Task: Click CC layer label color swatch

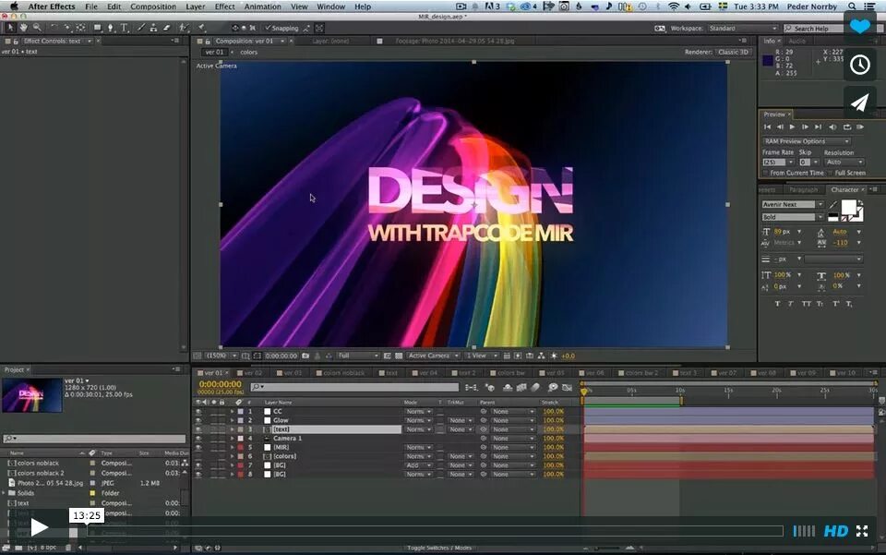Action: [x=241, y=412]
